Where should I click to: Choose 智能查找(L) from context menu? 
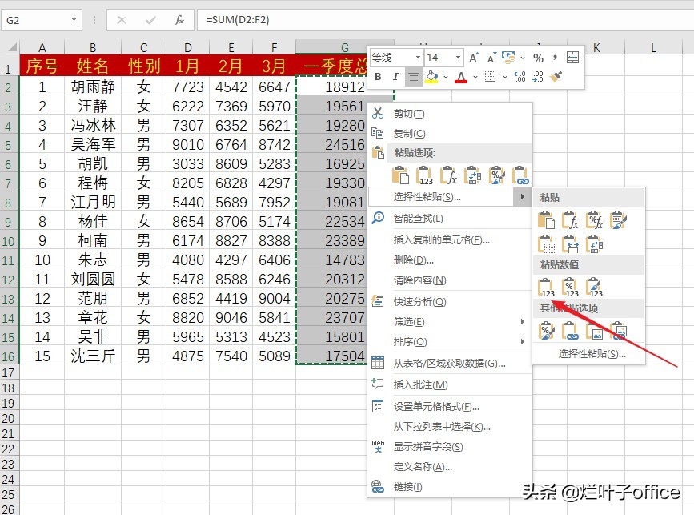450,219
